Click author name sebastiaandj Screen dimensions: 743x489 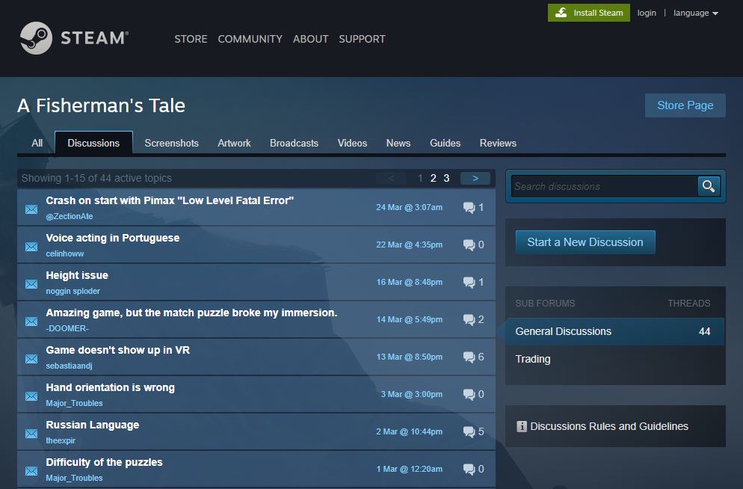pos(70,366)
